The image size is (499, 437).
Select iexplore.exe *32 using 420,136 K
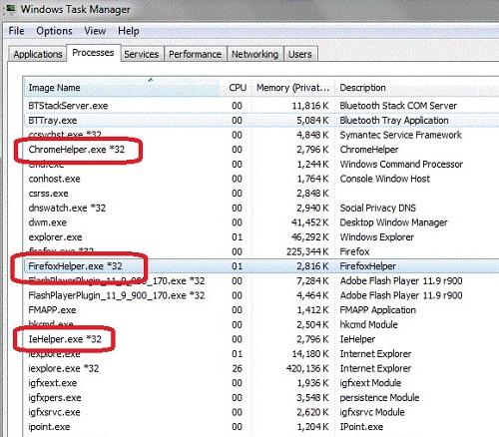pos(261,368)
